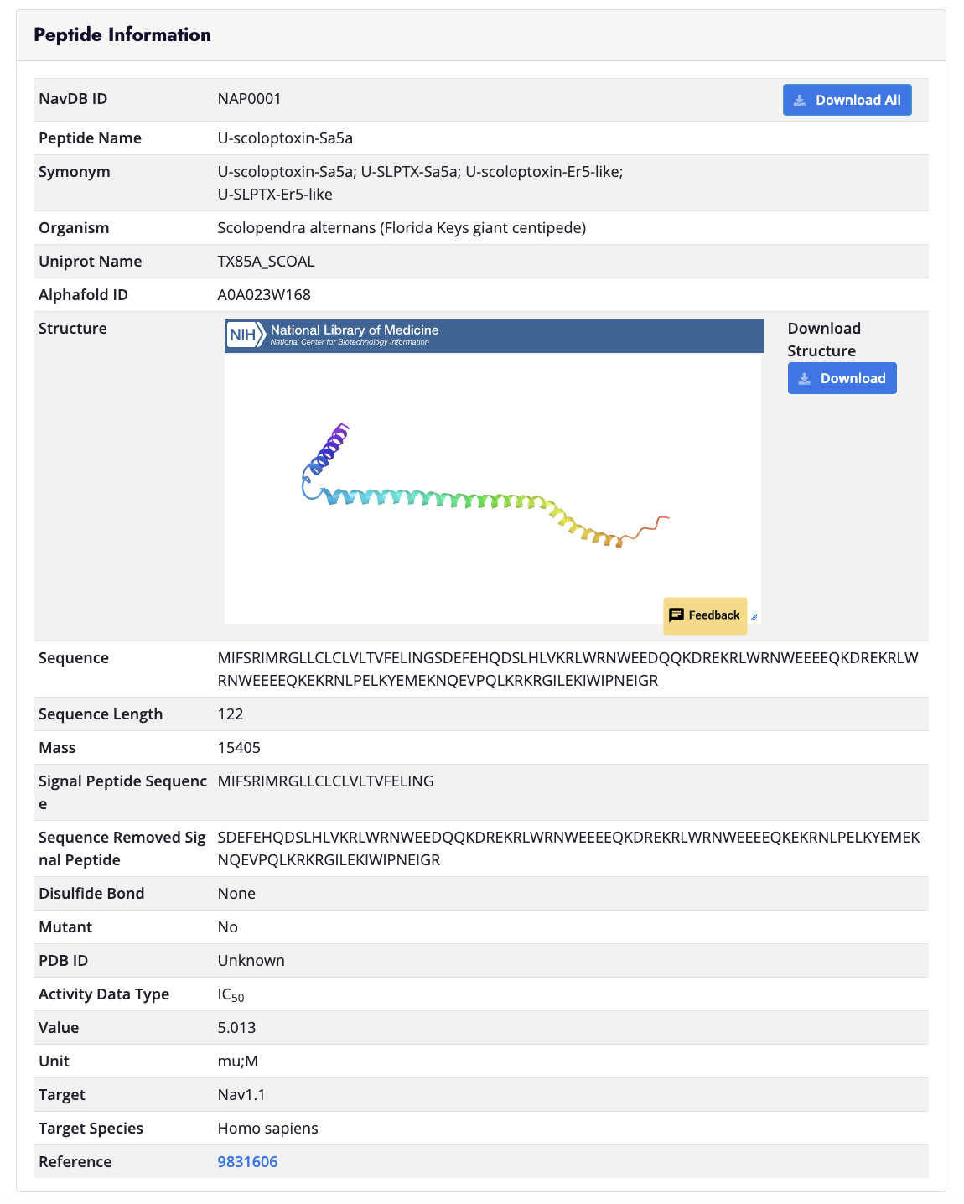Click the resize handle at viewer corner
The height and width of the screenshot is (1204, 964).
(754, 617)
